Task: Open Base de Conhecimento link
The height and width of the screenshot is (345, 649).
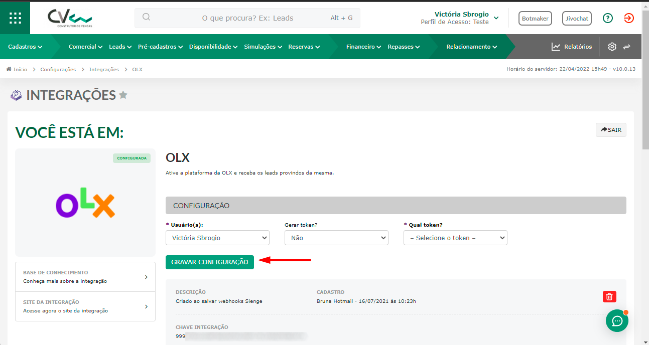Action: (85, 277)
